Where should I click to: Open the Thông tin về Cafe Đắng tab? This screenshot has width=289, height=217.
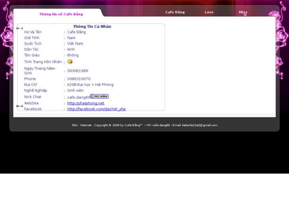point(61,14)
